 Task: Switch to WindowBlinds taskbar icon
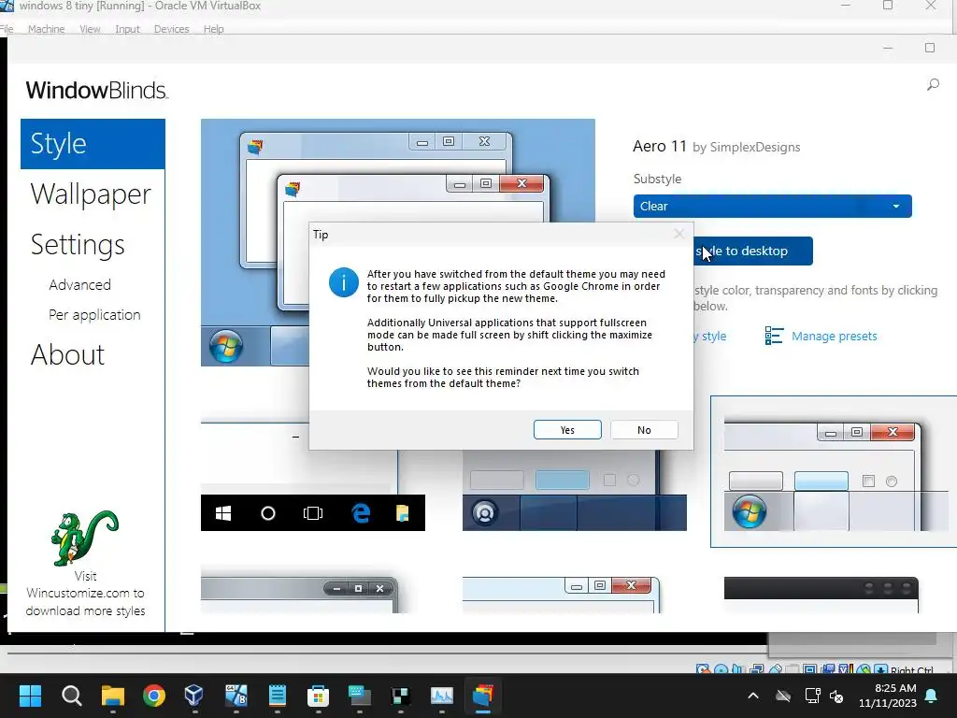click(483, 696)
